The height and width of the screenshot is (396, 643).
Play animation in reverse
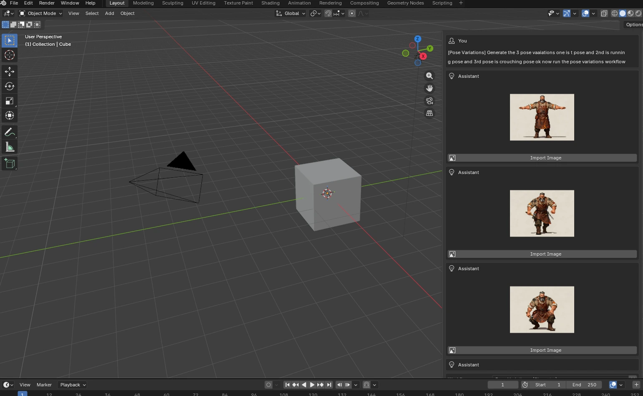click(304, 385)
